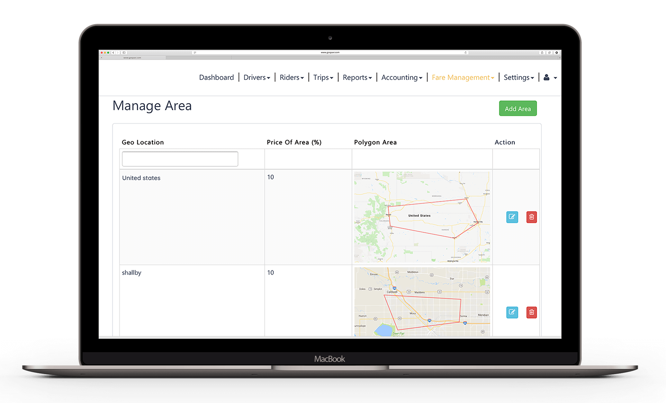This screenshot has width=666, height=403.
Task: Open the shallby polygon map thumbnail
Action: tap(422, 302)
